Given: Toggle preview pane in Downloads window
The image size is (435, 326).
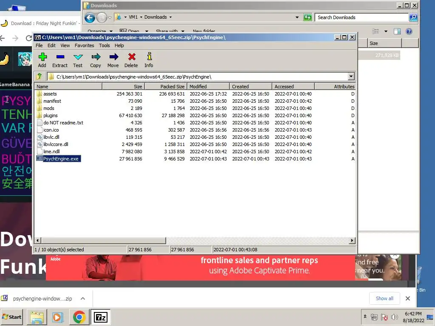Looking at the screenshot, I should point(397,31).
